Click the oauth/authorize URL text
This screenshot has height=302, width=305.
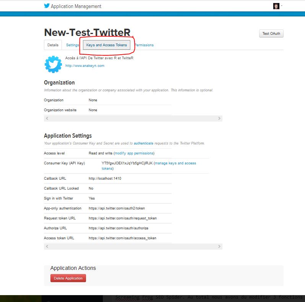[118, 228]
